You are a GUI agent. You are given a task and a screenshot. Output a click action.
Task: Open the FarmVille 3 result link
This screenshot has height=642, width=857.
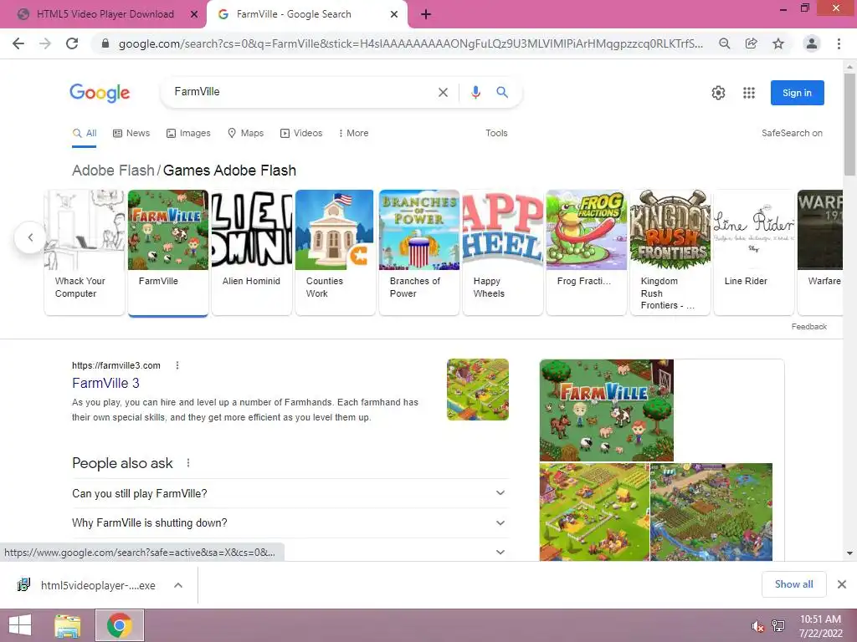(x=105, y=383)
